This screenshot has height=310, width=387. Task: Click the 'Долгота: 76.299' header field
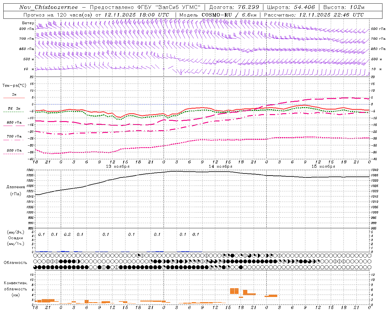click(x=234, y=7)
